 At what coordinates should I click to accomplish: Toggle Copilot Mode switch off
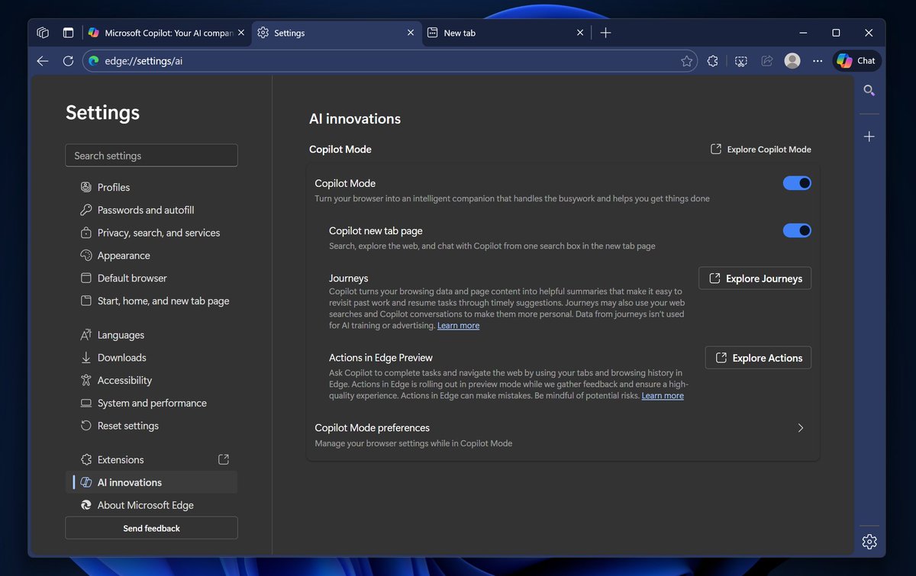point(797,183)
